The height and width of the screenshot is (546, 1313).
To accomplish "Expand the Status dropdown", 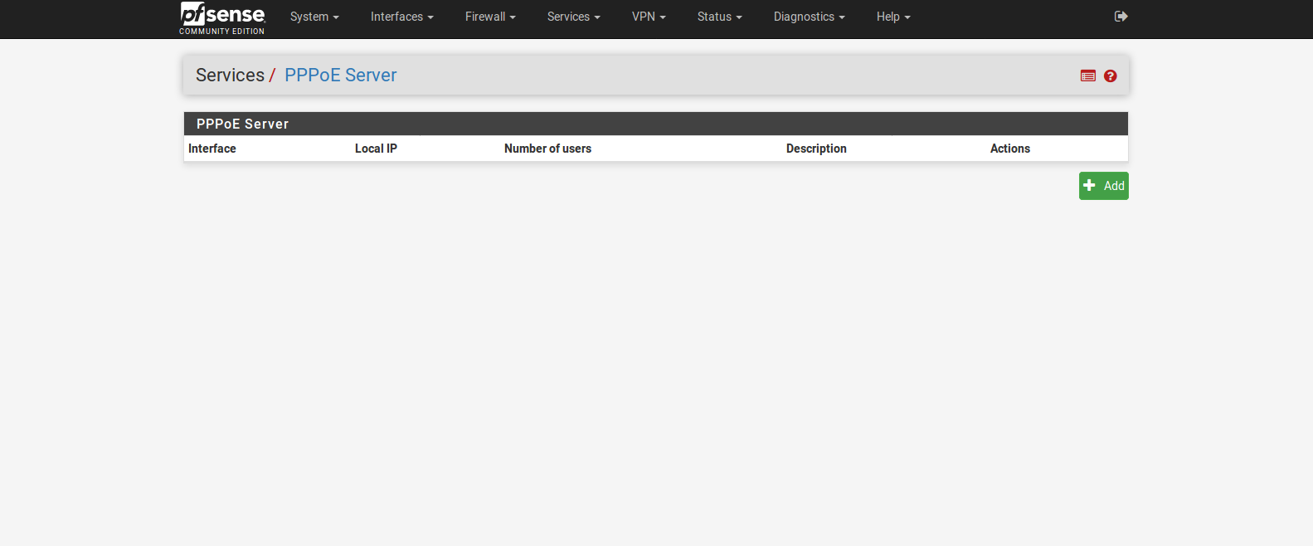I will 719,17.
